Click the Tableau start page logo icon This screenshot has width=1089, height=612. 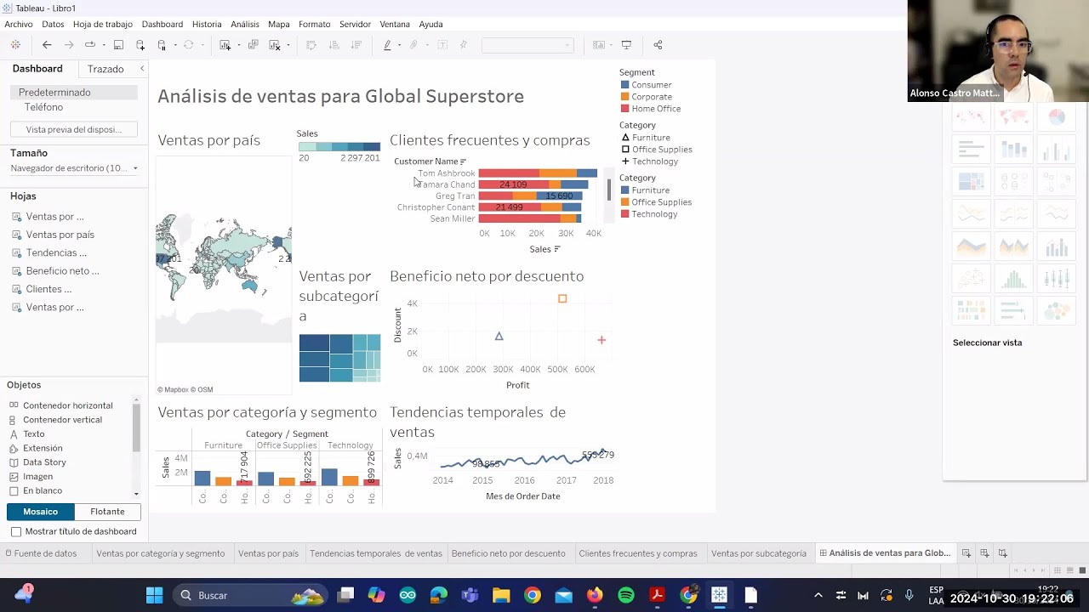click(x=15, y=45)
